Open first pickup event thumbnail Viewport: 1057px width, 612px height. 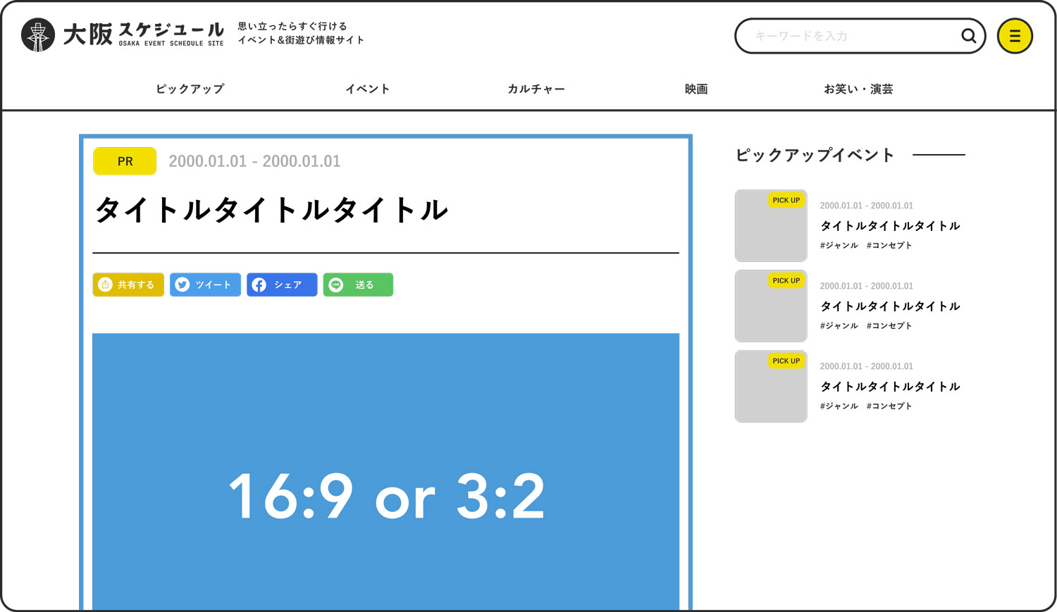pyautogui.click(x=771, y=226)
